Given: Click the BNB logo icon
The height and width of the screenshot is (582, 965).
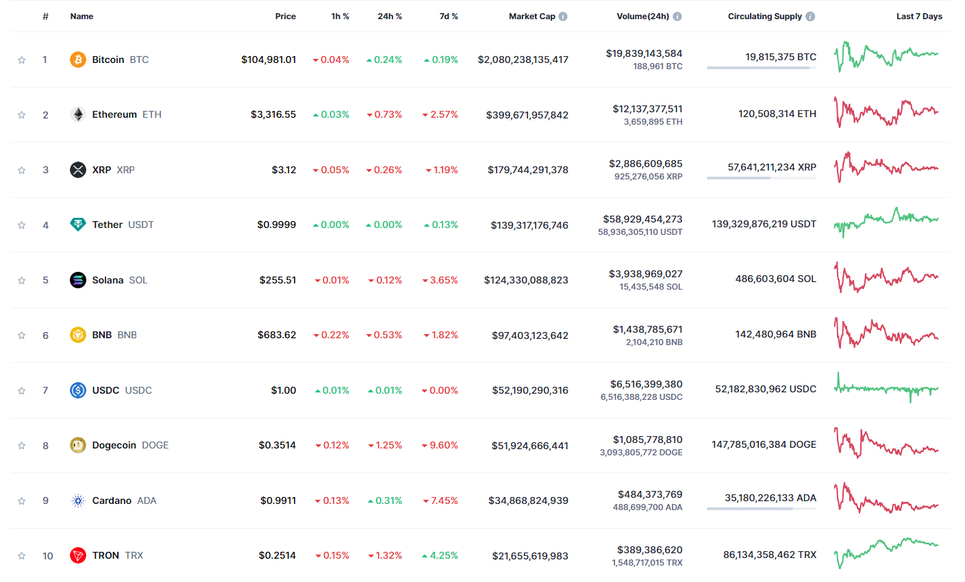Looking at the screenshot, I should click(78, 335).
